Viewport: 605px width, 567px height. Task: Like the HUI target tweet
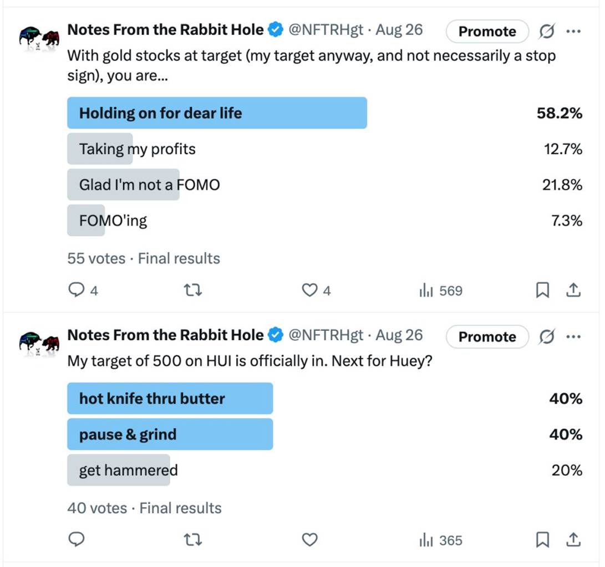click(x=309, y=539)
